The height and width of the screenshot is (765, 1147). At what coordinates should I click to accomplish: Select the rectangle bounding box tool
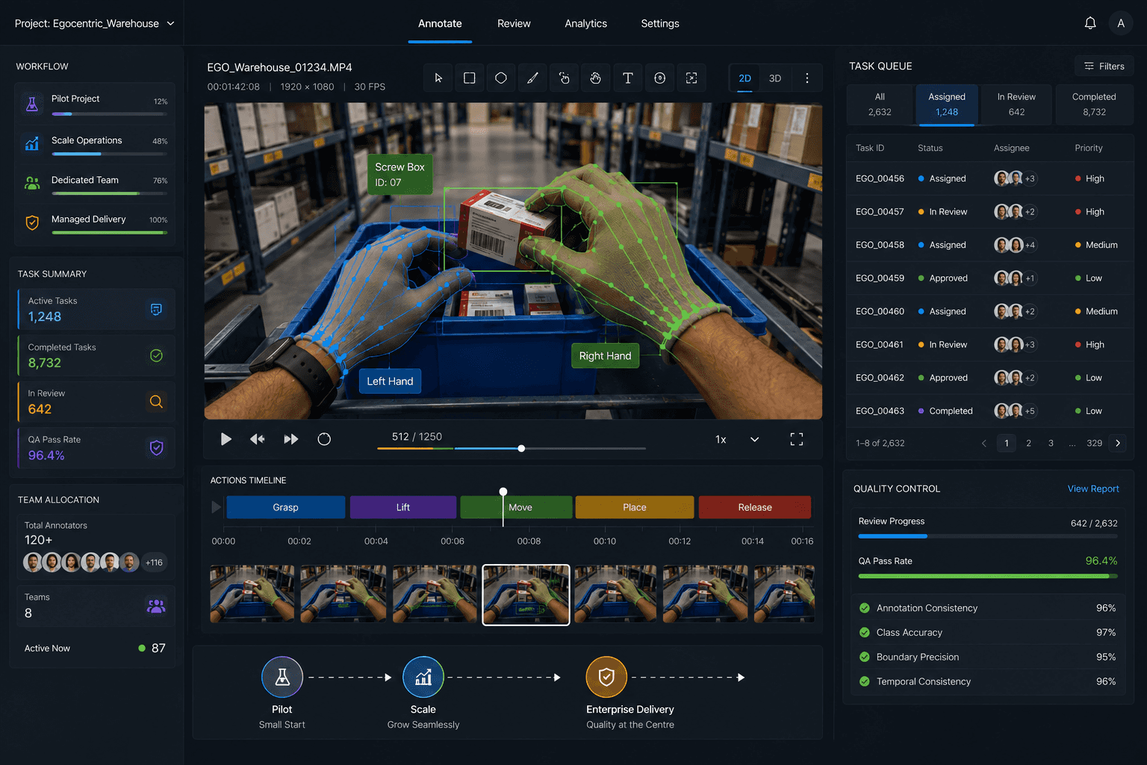tap(470, 78)
